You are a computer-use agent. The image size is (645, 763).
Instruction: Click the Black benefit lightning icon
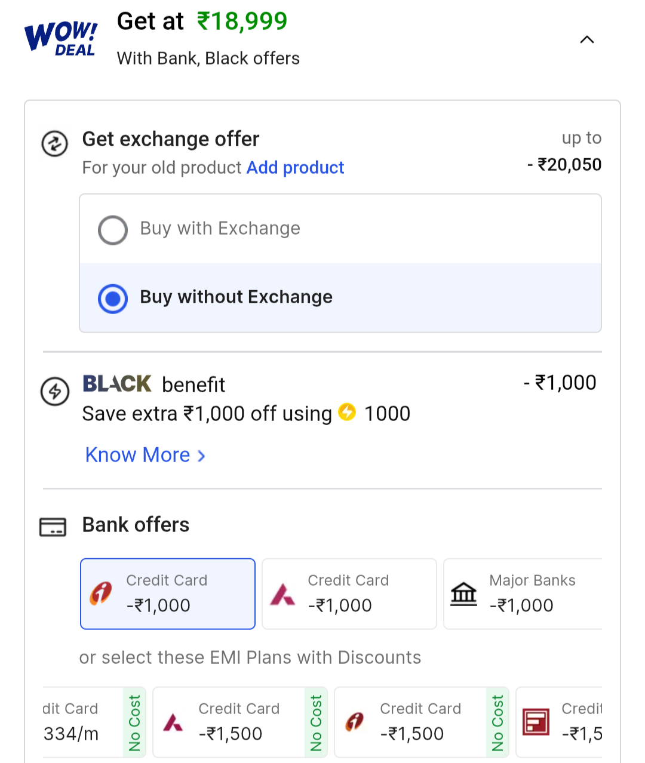tap(55, 392)
